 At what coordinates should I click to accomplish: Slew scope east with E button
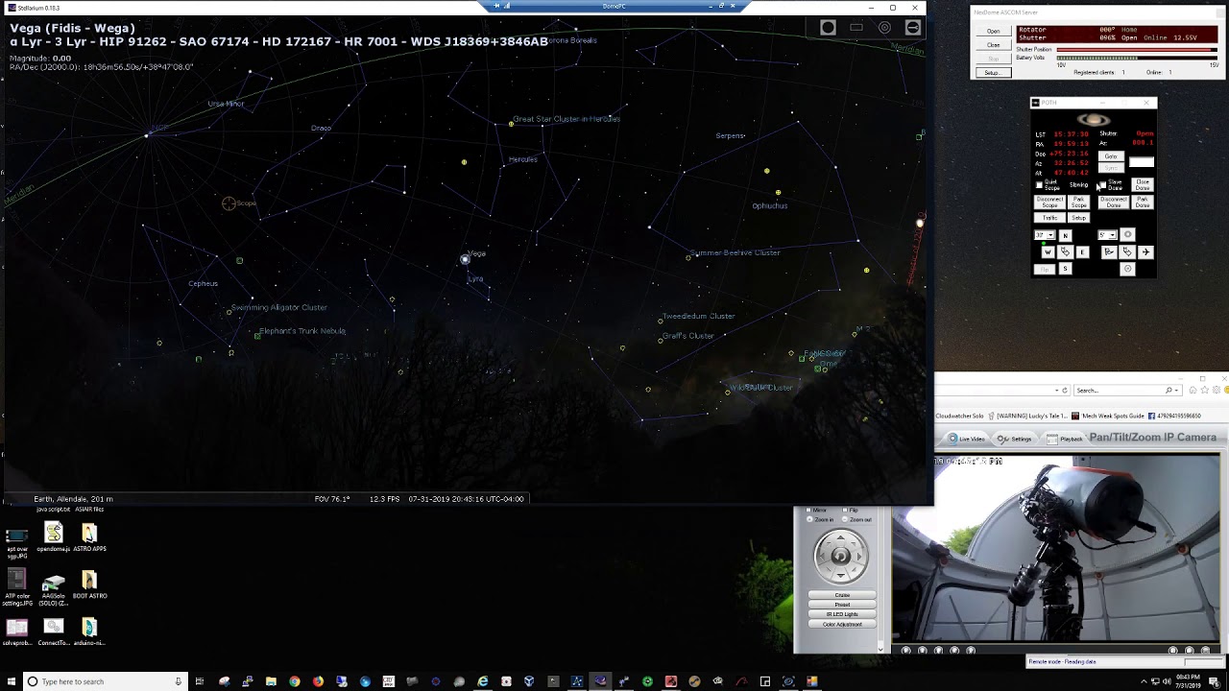tap(1082, 252)
